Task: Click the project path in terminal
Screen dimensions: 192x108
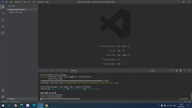Action: click(92, 83)
